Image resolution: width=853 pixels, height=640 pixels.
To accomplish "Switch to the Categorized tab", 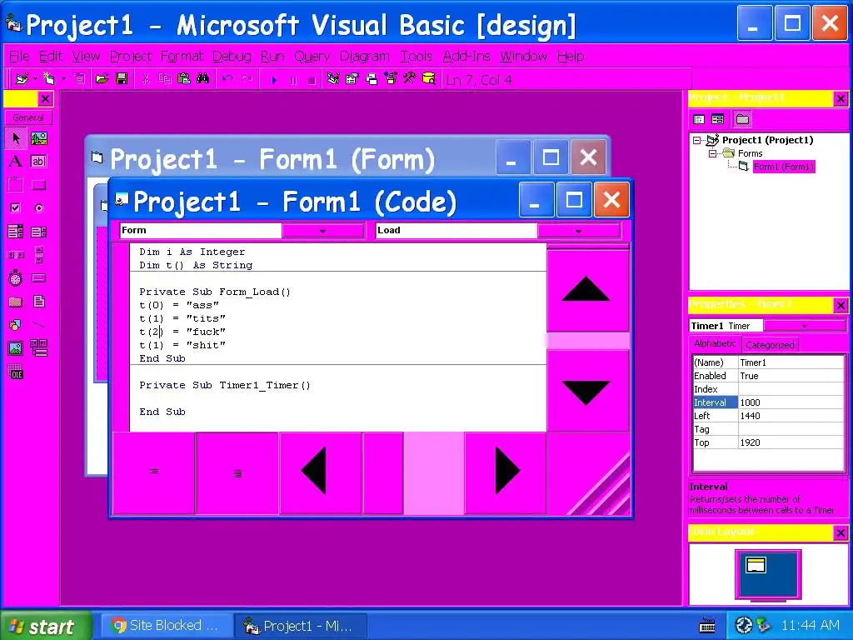I will 770,344.
